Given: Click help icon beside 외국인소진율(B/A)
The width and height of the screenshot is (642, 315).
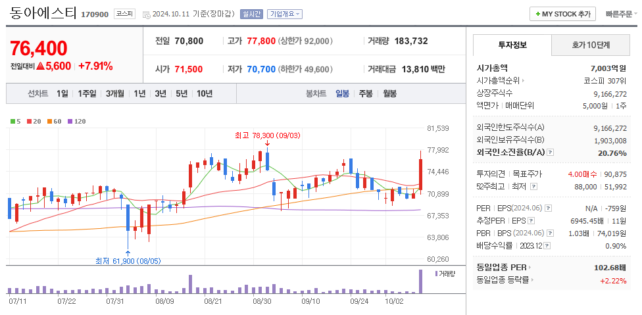Looking at the screenshot, I should pyautogui.click(x=551, y=153).
